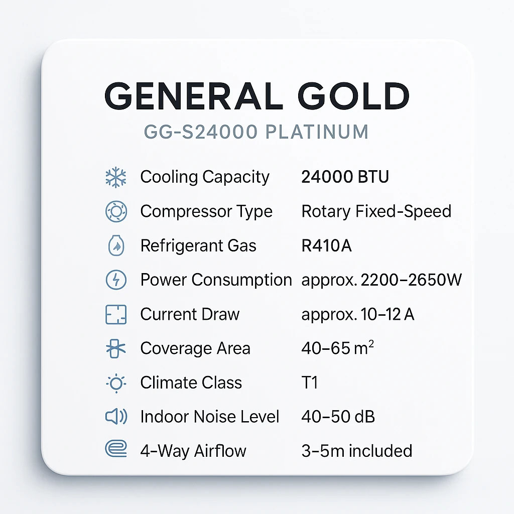Click the 3–5m included text
This screenshot has width=514, height=514.
click(x=356, y=450)
